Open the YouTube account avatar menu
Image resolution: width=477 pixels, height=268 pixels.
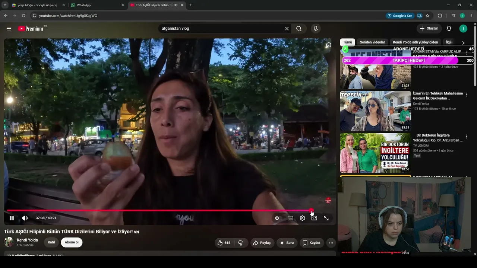coord(463,29)
